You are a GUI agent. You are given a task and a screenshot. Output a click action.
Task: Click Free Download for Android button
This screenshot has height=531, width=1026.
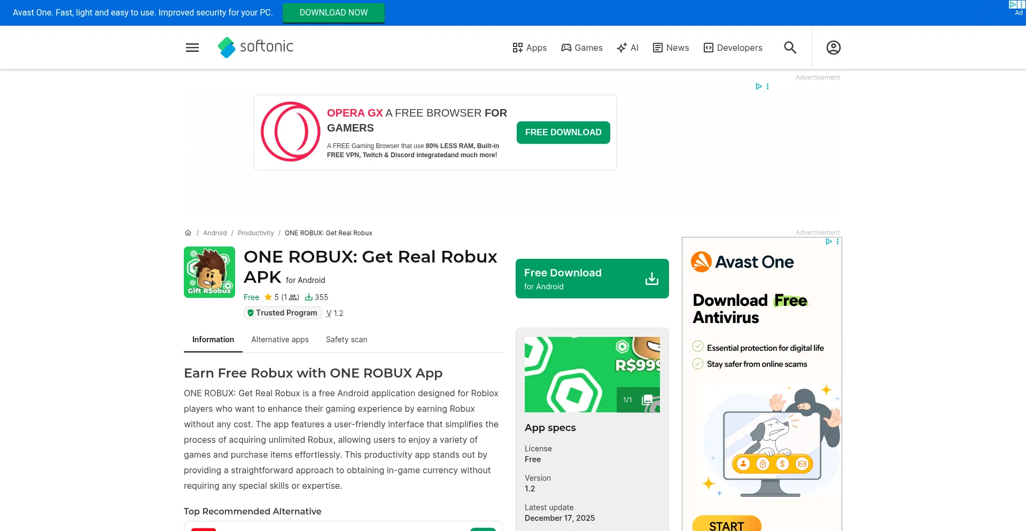pyautogui.click(x=592, y=279)
